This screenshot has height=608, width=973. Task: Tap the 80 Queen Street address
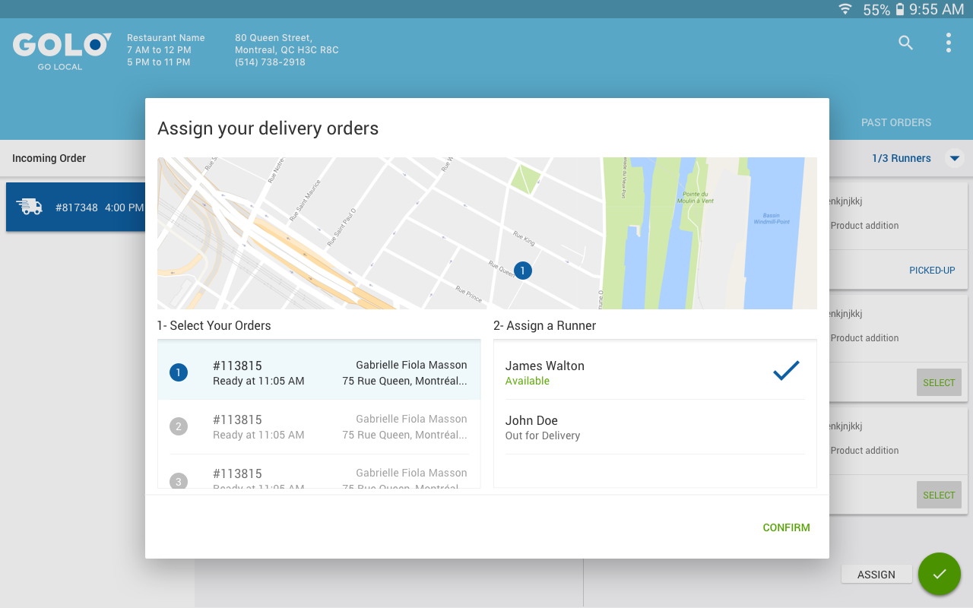pos(274,38)
